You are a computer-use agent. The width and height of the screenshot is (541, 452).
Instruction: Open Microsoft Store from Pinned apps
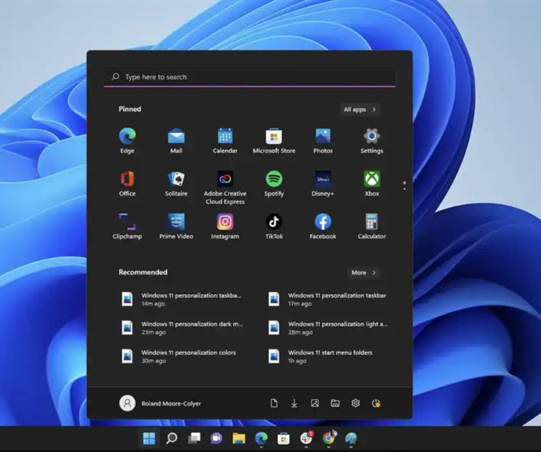pos(274,140)
